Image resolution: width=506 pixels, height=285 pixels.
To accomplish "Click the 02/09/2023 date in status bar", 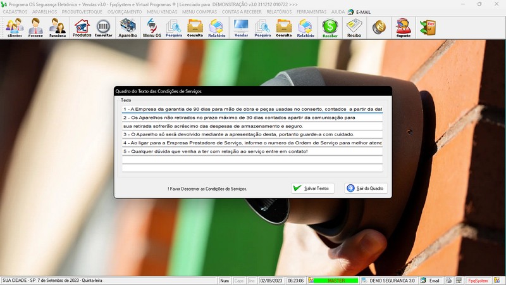I will pos(271,281).
